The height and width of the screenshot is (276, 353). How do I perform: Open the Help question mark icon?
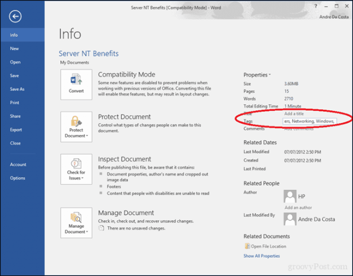316,6
